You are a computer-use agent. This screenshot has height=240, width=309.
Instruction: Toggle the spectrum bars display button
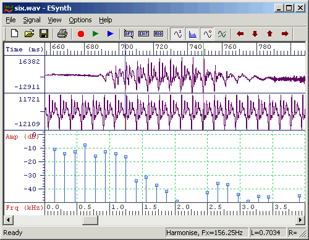tap(192, 33)
